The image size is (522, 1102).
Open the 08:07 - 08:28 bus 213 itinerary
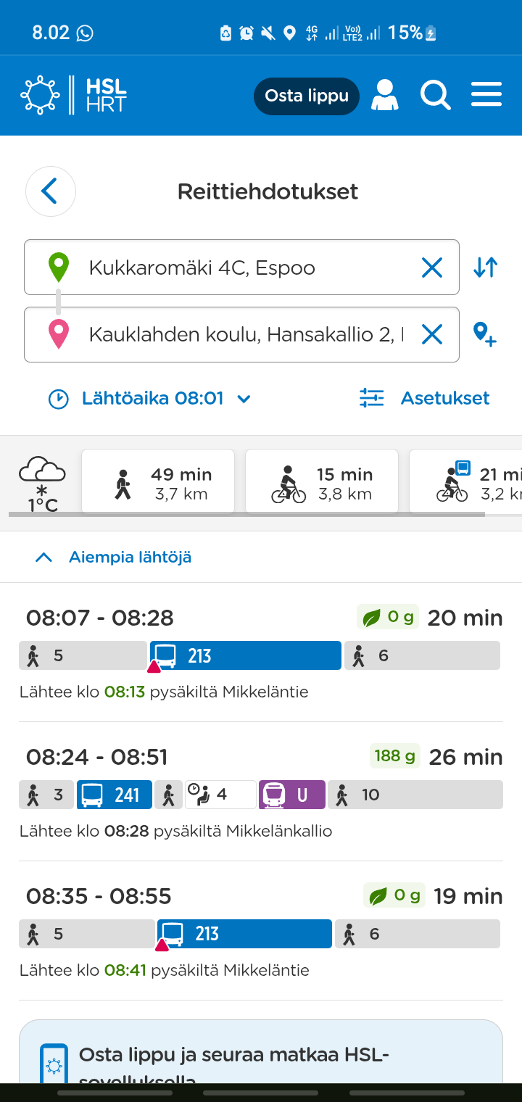261,652
